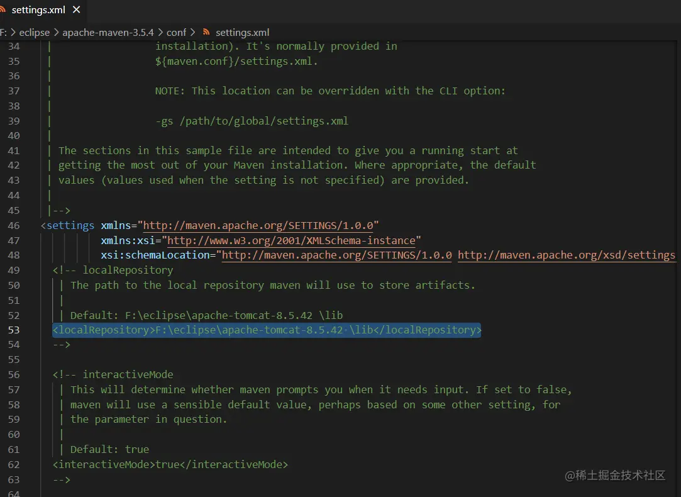This screenshot has height=497, width=681.
Task: Open the F: drive breadcrumb
Action: [3, 32]
